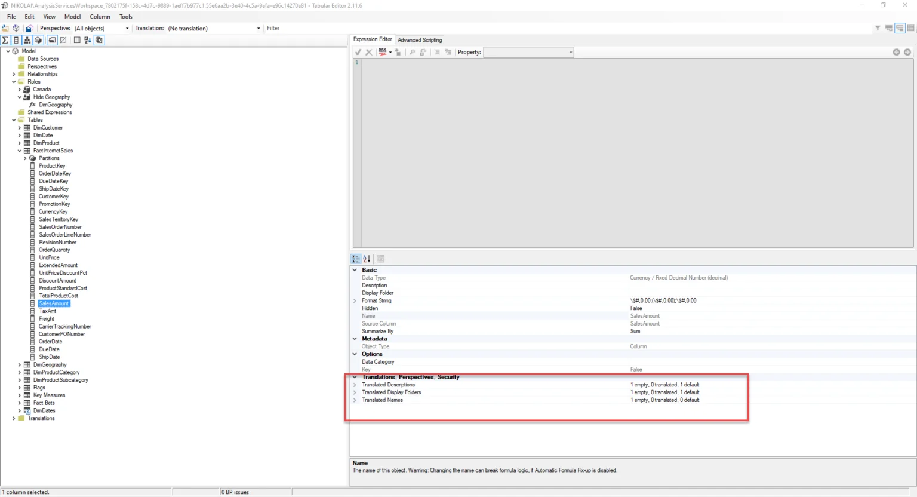Click the Filter input field
The width and height of the screenshot is (917, 497).
(x=567, y=28)
